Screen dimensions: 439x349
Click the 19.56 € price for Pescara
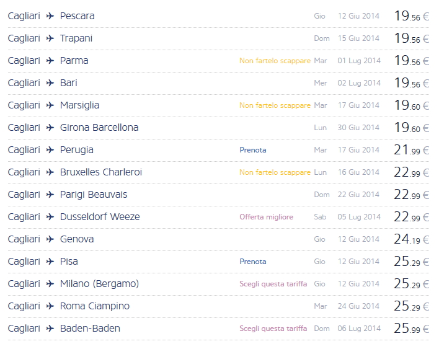pos(411,16)
